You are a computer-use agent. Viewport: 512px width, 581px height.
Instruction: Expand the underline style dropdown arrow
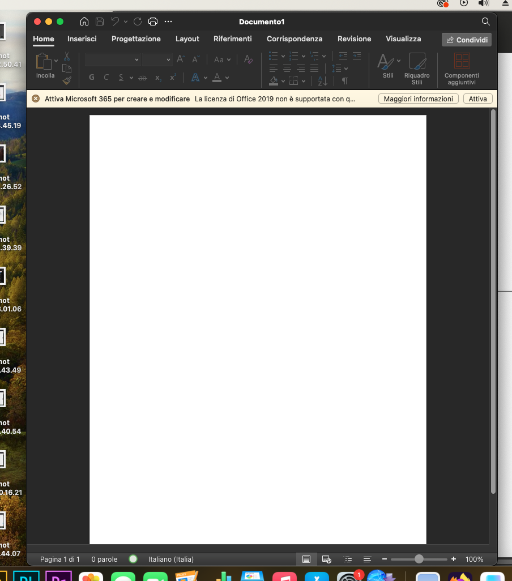point(131,78)
